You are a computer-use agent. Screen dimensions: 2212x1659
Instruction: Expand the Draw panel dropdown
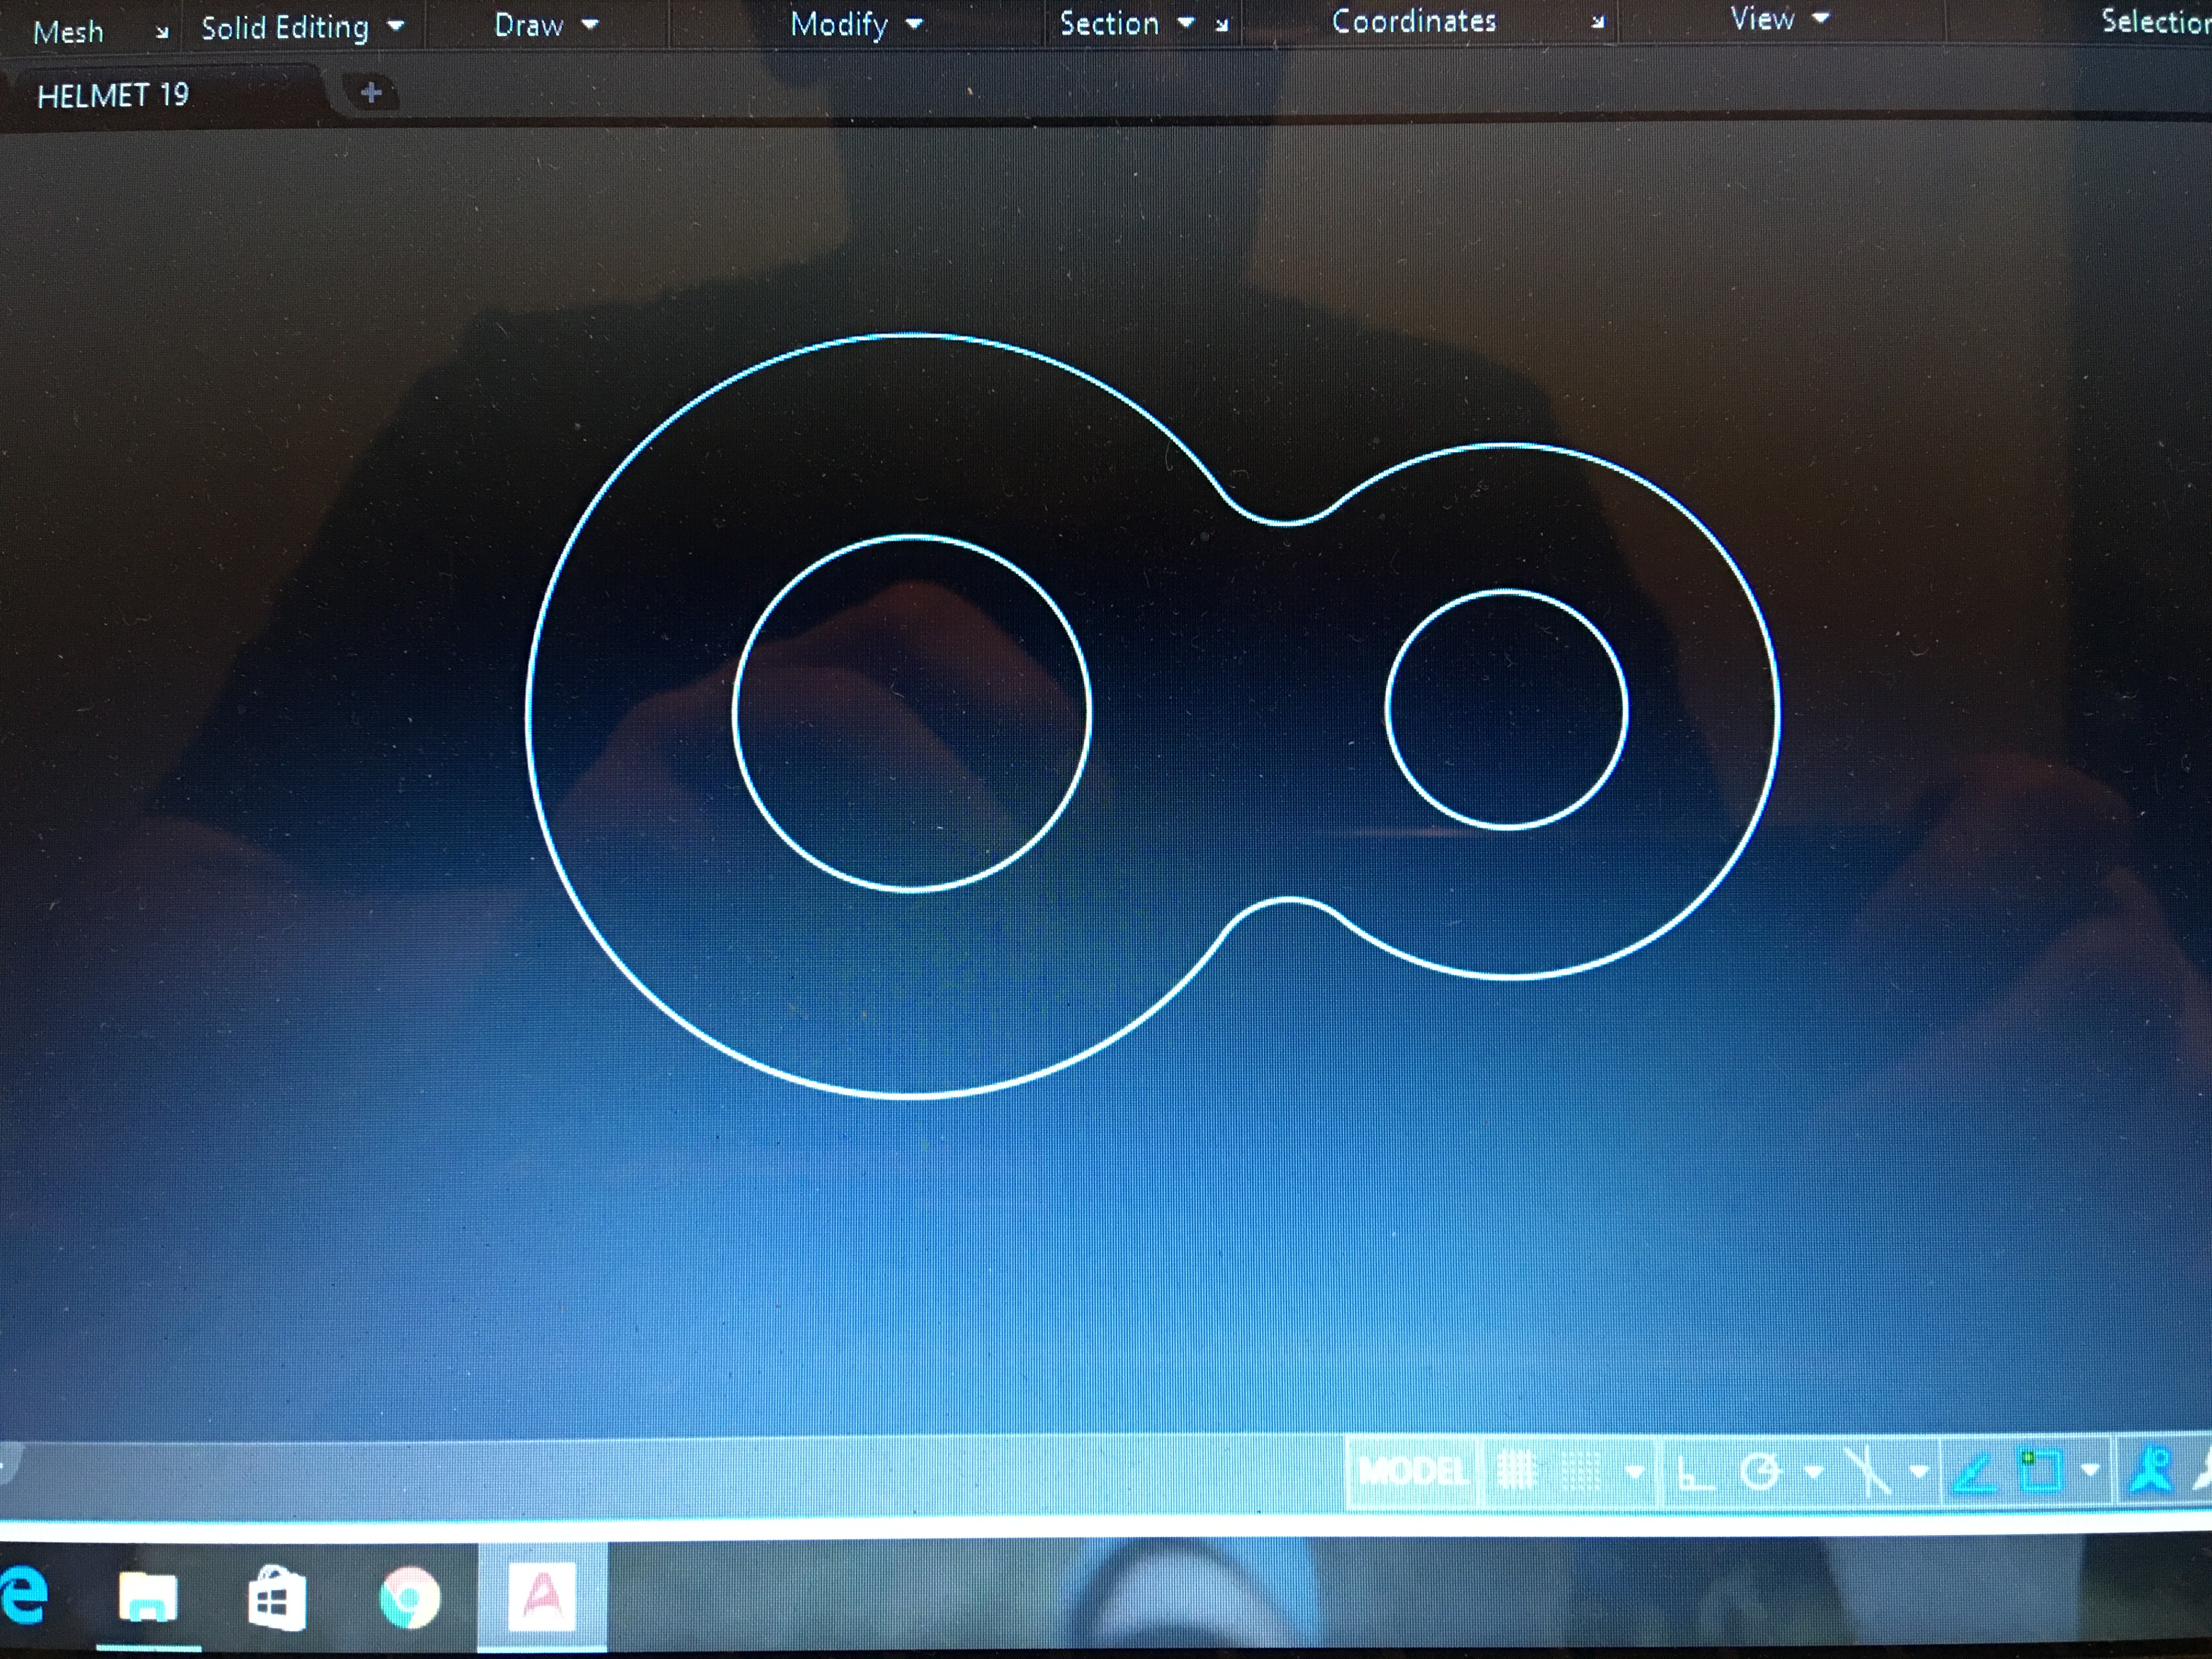(590, 24)
